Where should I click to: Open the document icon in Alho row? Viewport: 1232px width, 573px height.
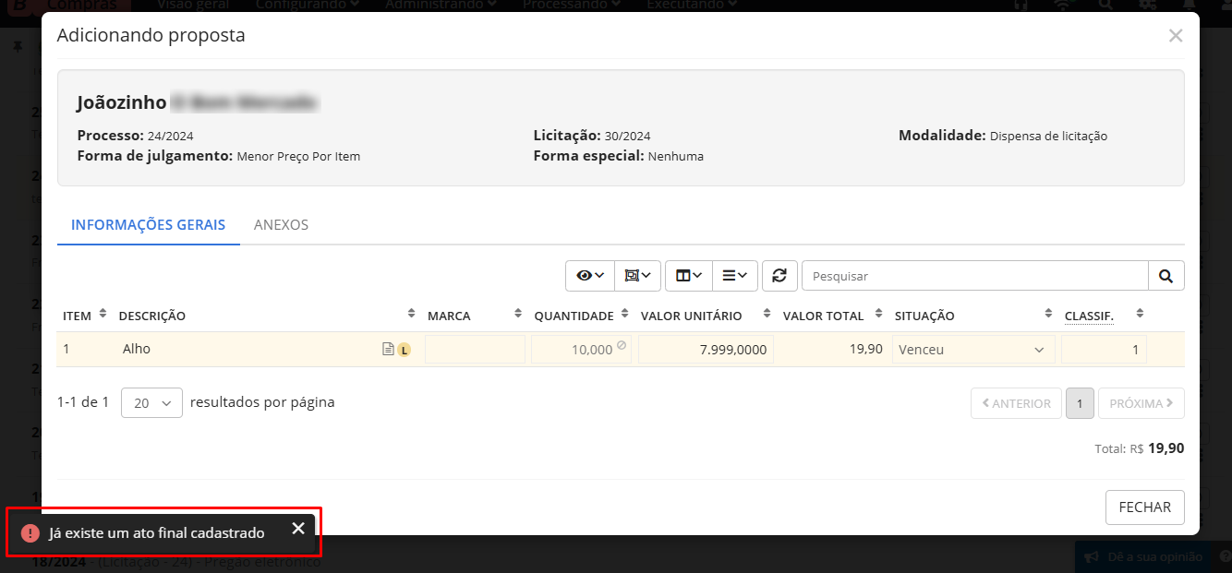(x=388, y=350)
